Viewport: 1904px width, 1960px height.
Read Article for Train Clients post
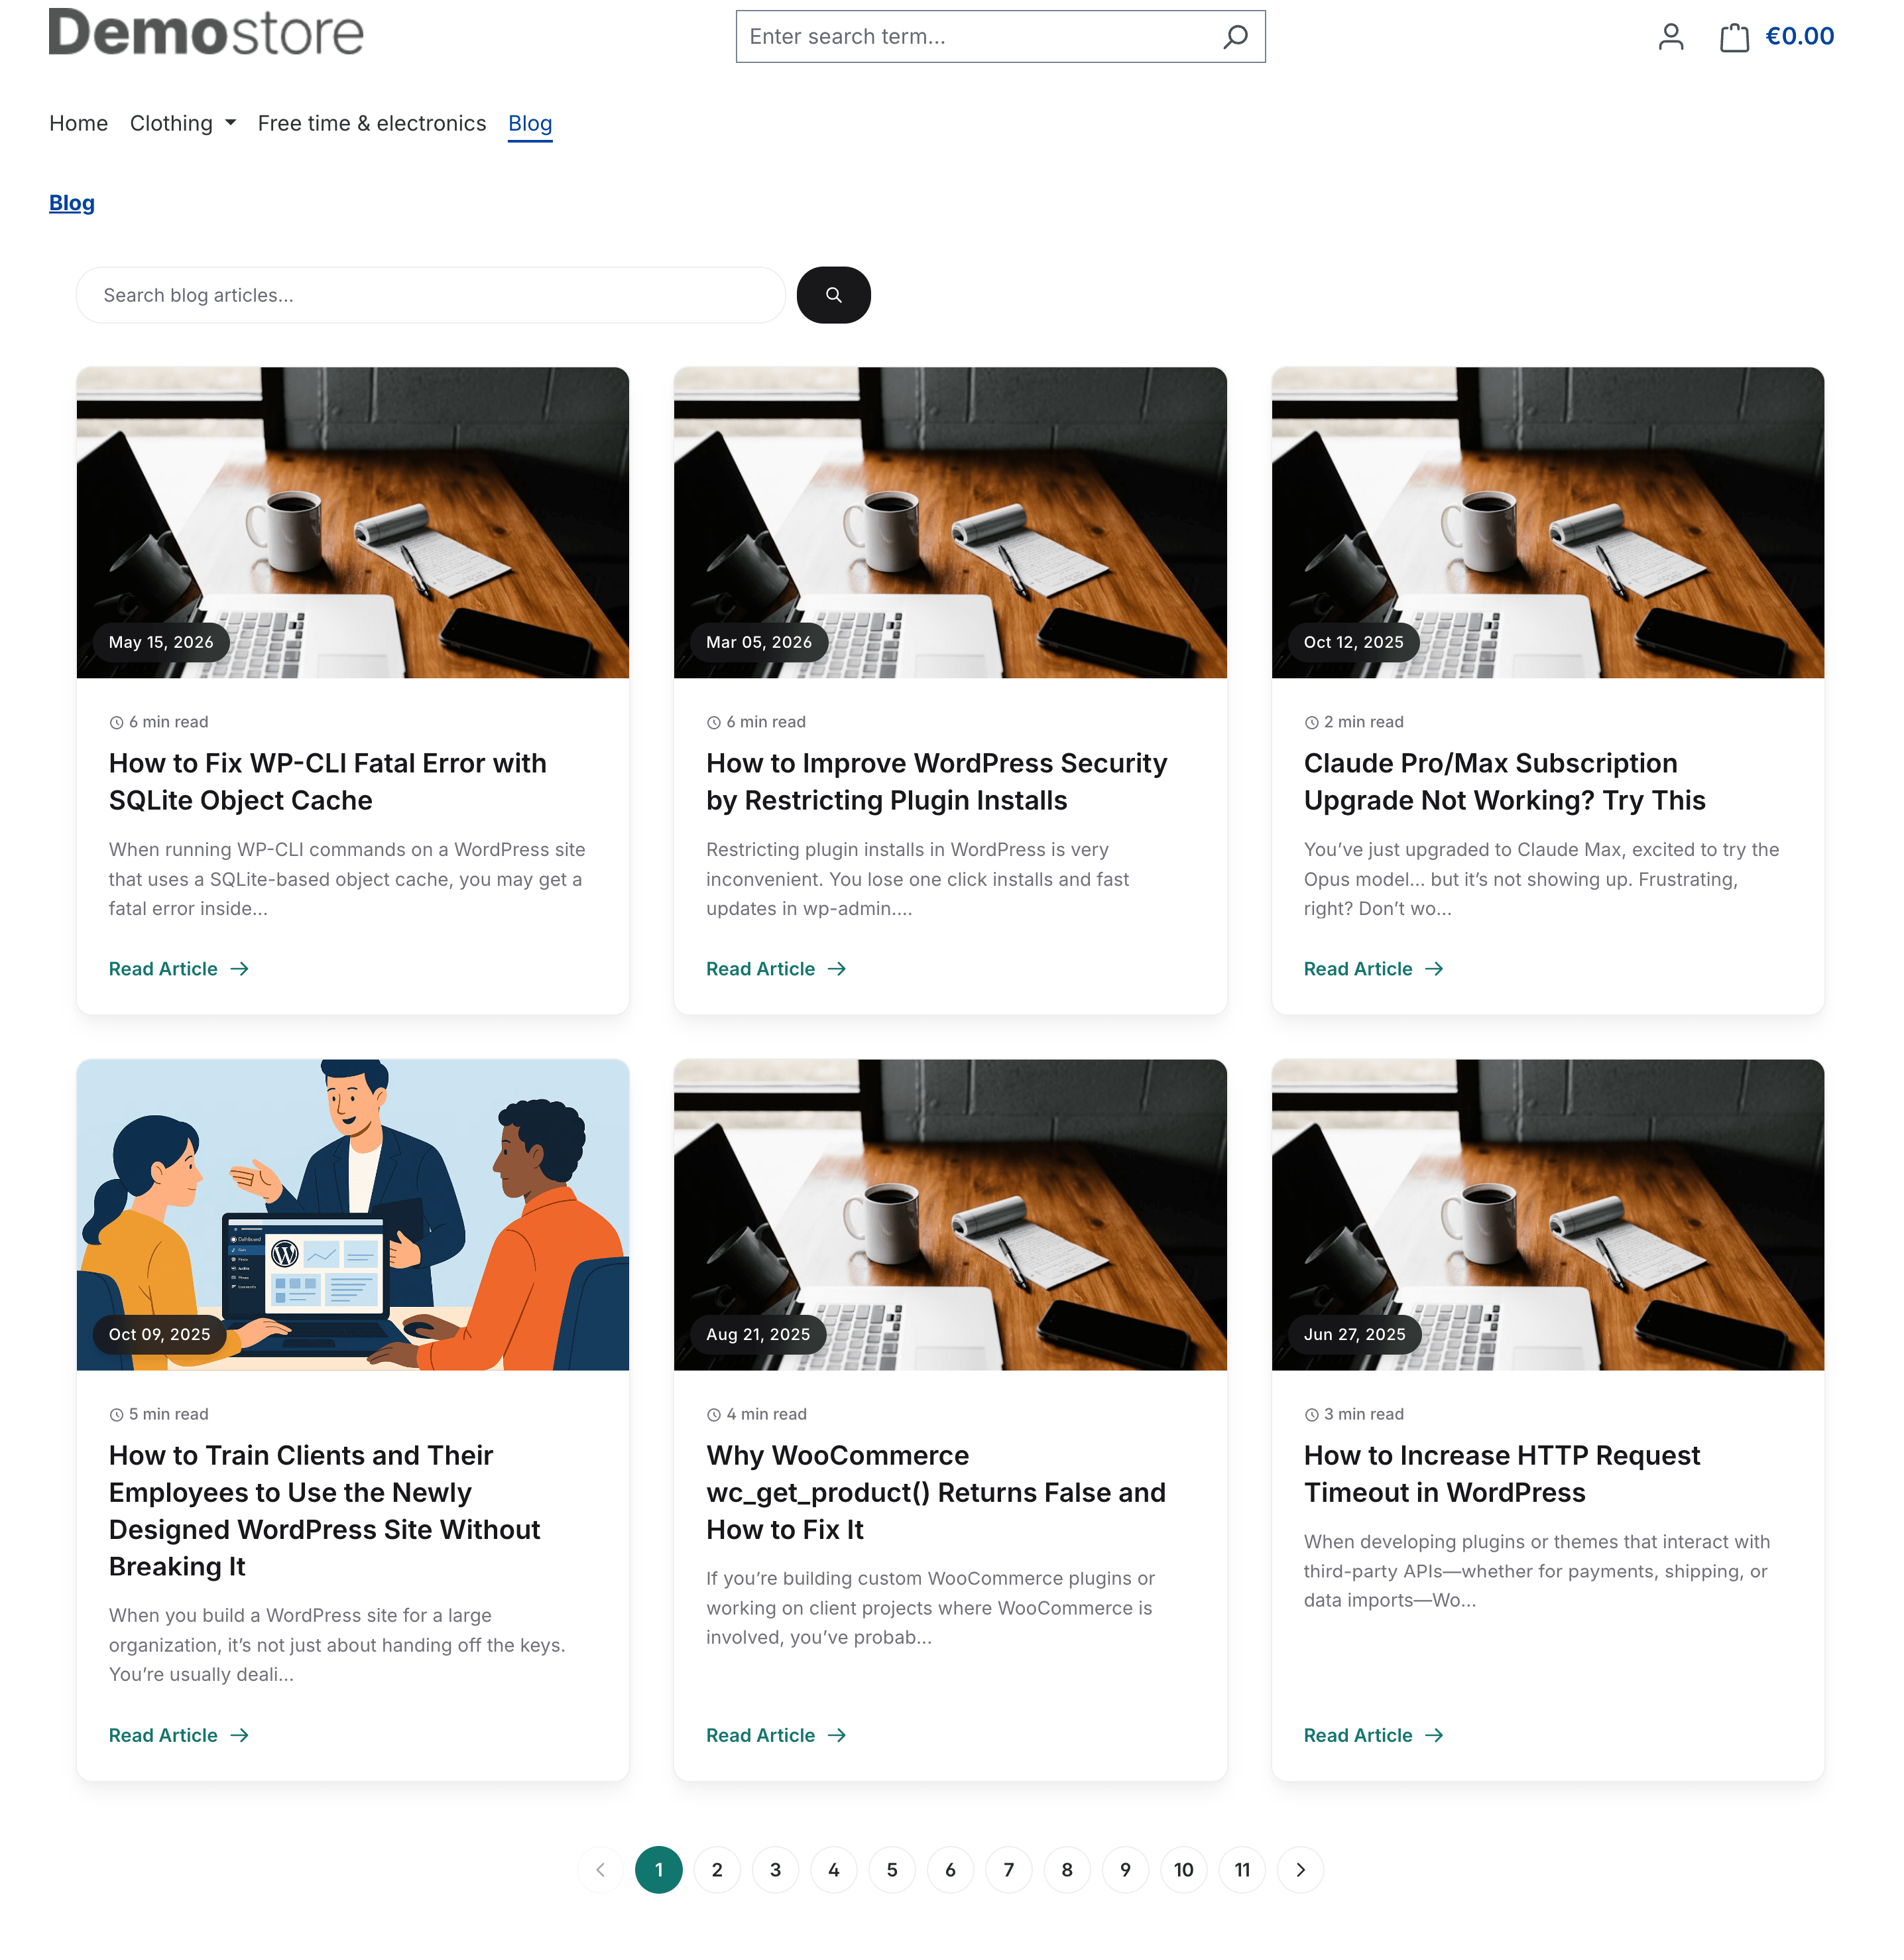[179, 1735]
